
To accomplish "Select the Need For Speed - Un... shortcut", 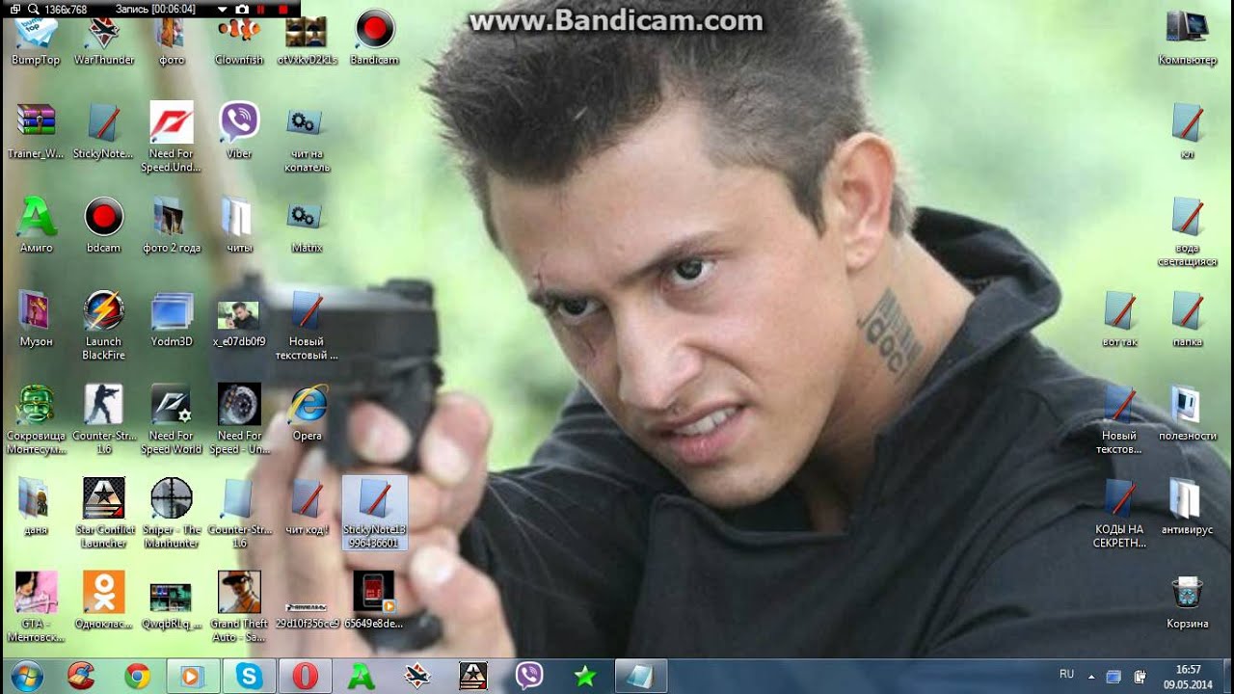I will [239, 419].
